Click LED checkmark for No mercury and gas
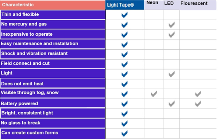219x140 pixels. [171, 24]
